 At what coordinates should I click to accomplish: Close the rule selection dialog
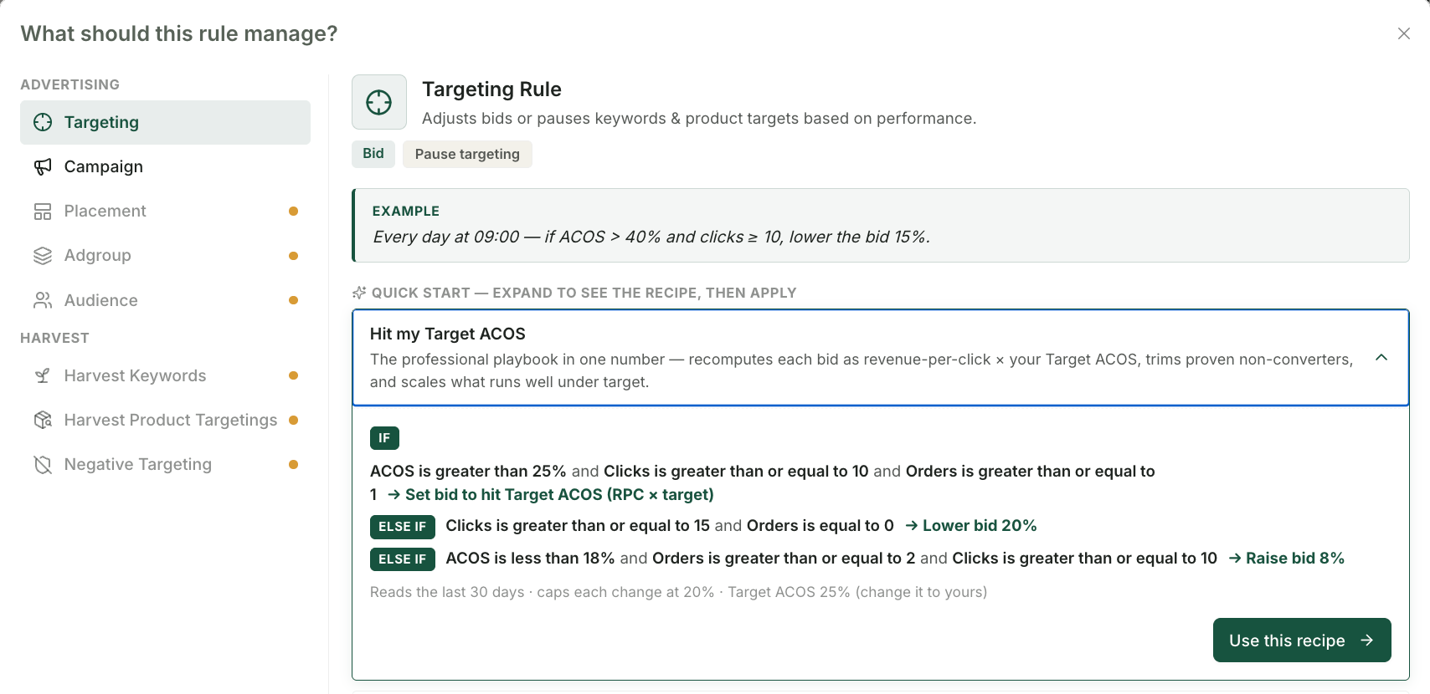click(x=1404, y=33)
